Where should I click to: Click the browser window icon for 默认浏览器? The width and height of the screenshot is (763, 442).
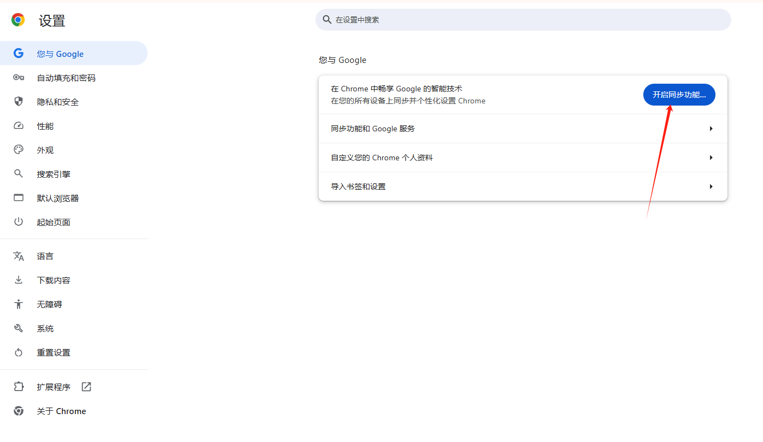coord(19,198)
